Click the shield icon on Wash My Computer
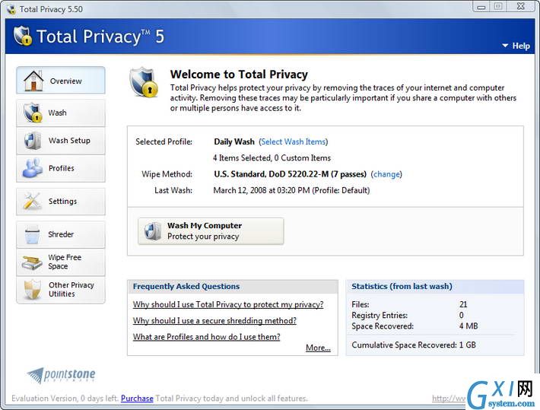 153,231
